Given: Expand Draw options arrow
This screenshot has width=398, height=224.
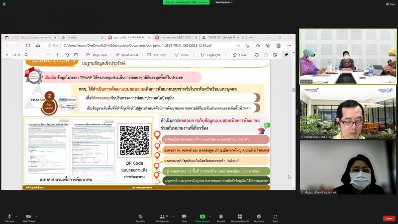Looking at the screenshot, I should coord(194,55).
